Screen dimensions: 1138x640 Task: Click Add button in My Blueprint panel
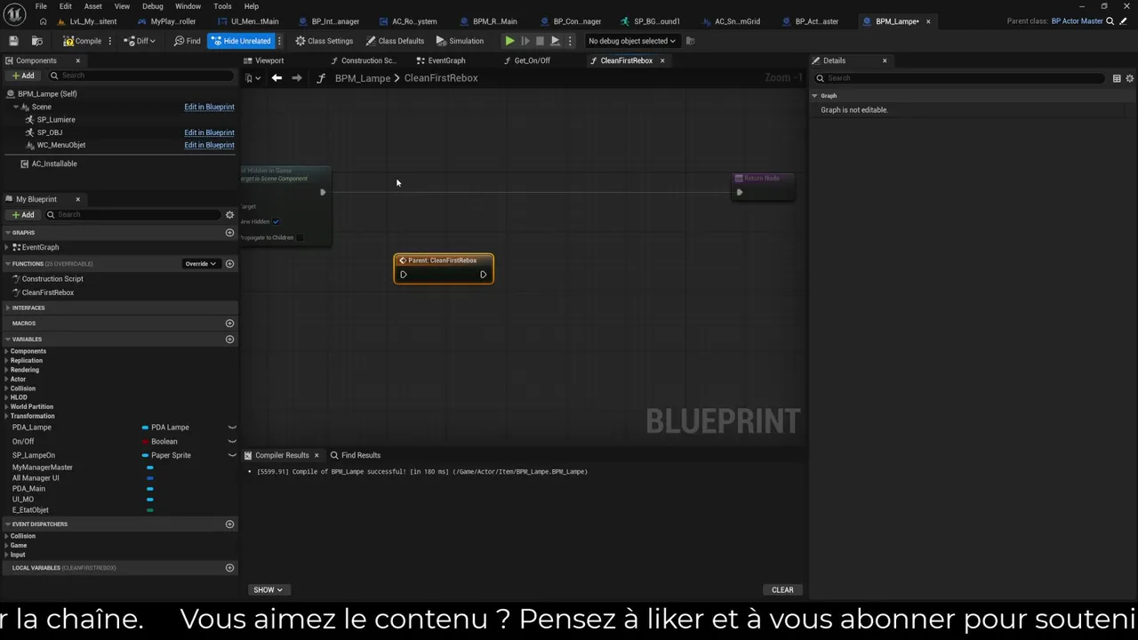23,215
